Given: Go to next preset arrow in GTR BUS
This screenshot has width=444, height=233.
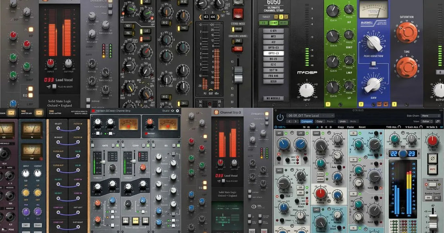Looking at the screenshot, I should point(295,121).
